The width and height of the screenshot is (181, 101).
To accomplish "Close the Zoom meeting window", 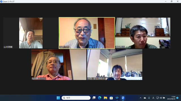I will pos(178,1).
